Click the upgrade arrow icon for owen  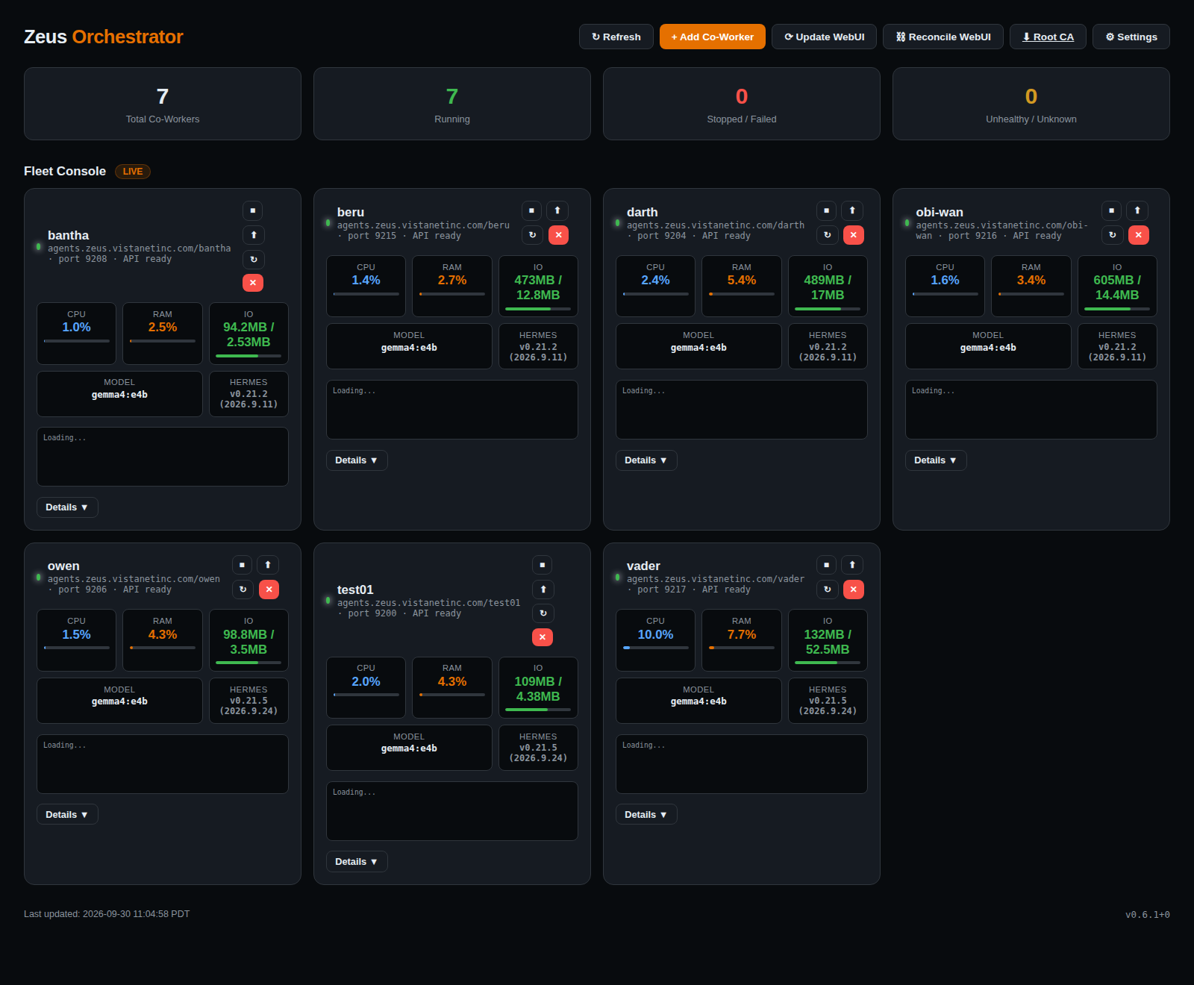(268, 565)
